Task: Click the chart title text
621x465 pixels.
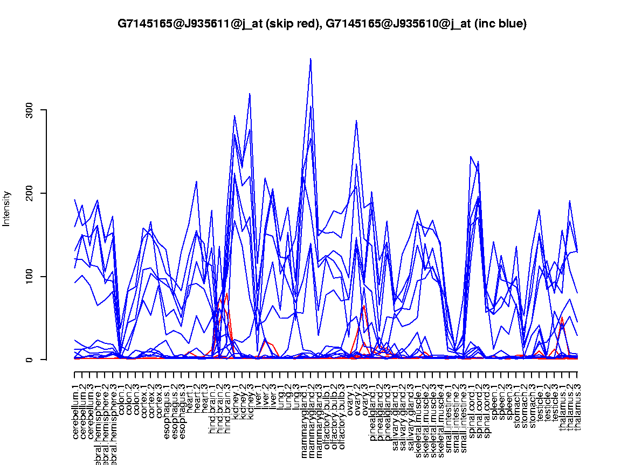Action: (322, 24)
